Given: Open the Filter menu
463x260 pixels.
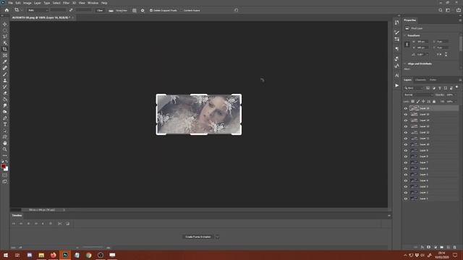Looking at the screenshot, I should point(66,3).
